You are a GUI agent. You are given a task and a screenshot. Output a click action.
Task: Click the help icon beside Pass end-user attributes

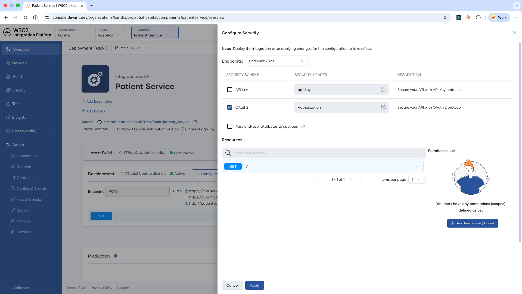[303, 126]
